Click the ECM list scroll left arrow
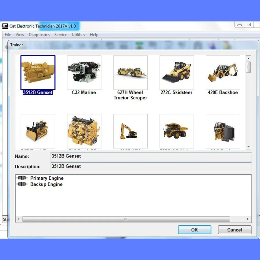This screenshot has height=260, width=260. 19,219
